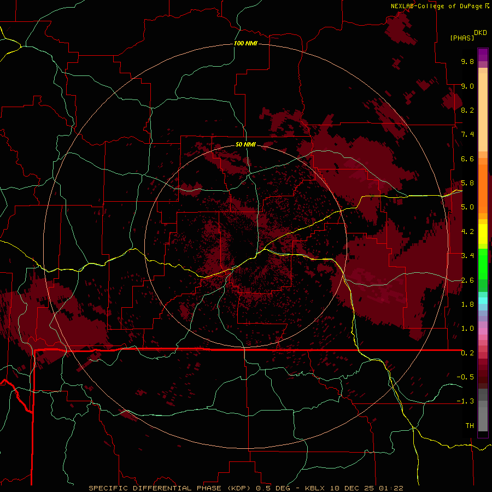Click the 6.6 value on the scale
Screen dimensions: 492x492
pyautogui.click(x=467, y=159)
